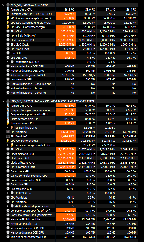Click clock icon of GPU SoC Clock

coord(8,44)
